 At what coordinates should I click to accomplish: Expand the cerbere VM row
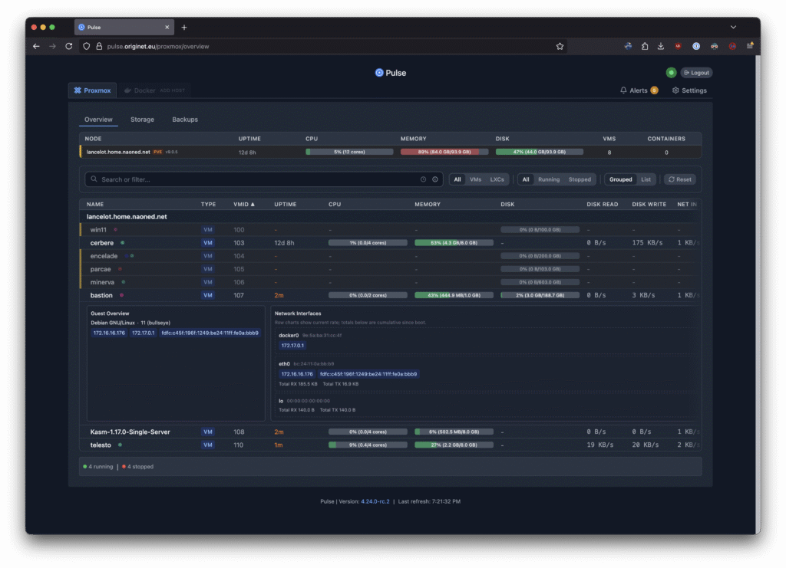click(102, 243)
